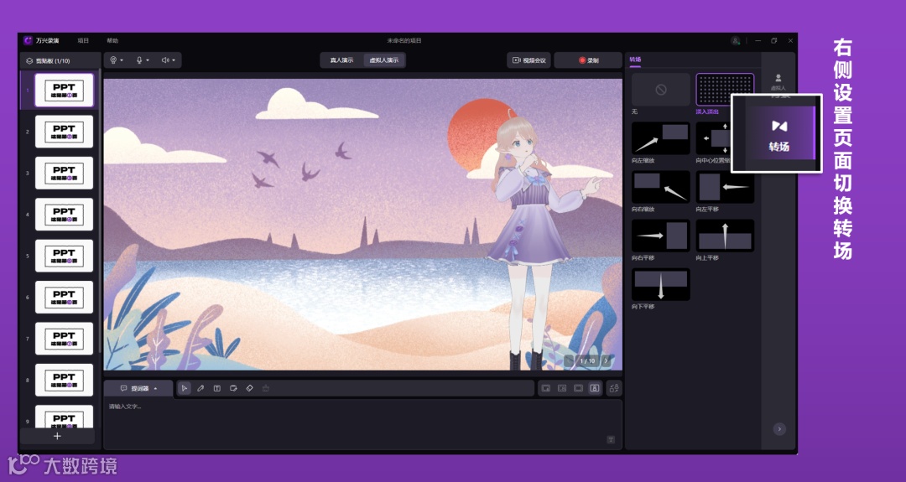906x482 pixels.
Task: Open the 帮助 menu
Action: 112,41
